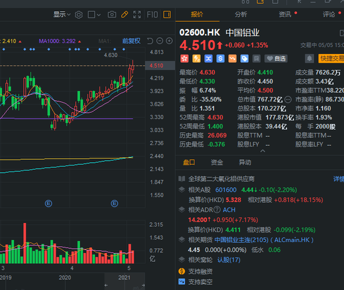Switch to the 评论 tab

329,14
